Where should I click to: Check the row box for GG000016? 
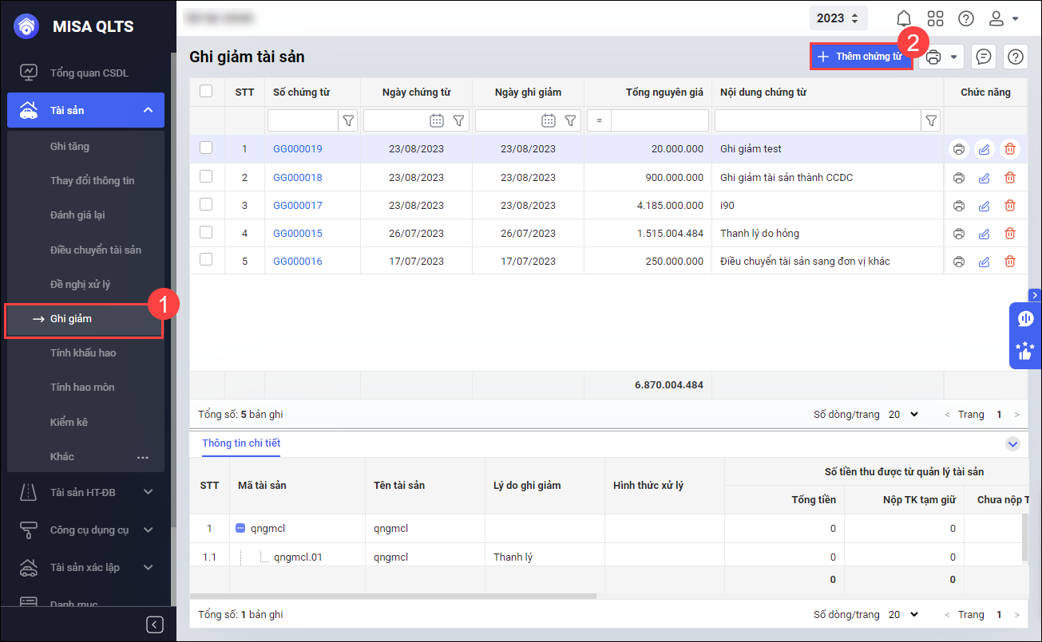coord(206,260)
